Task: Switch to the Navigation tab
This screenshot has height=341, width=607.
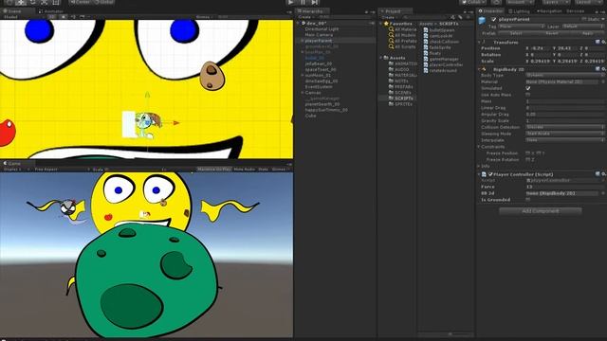Action: point(549,11)
